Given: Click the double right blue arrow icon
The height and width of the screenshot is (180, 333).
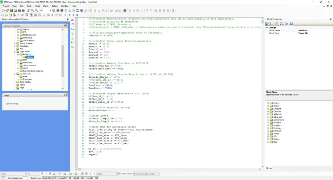Looking at the screenshot, I should 77,15.
